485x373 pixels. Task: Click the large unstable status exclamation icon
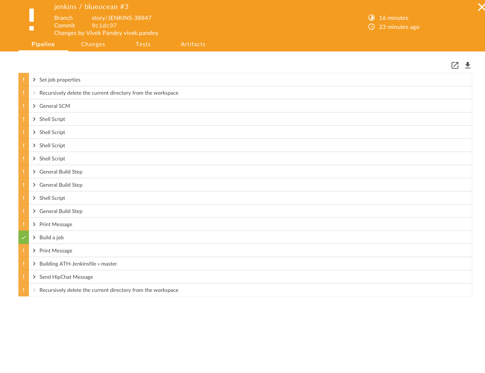[x=32, y=20]
